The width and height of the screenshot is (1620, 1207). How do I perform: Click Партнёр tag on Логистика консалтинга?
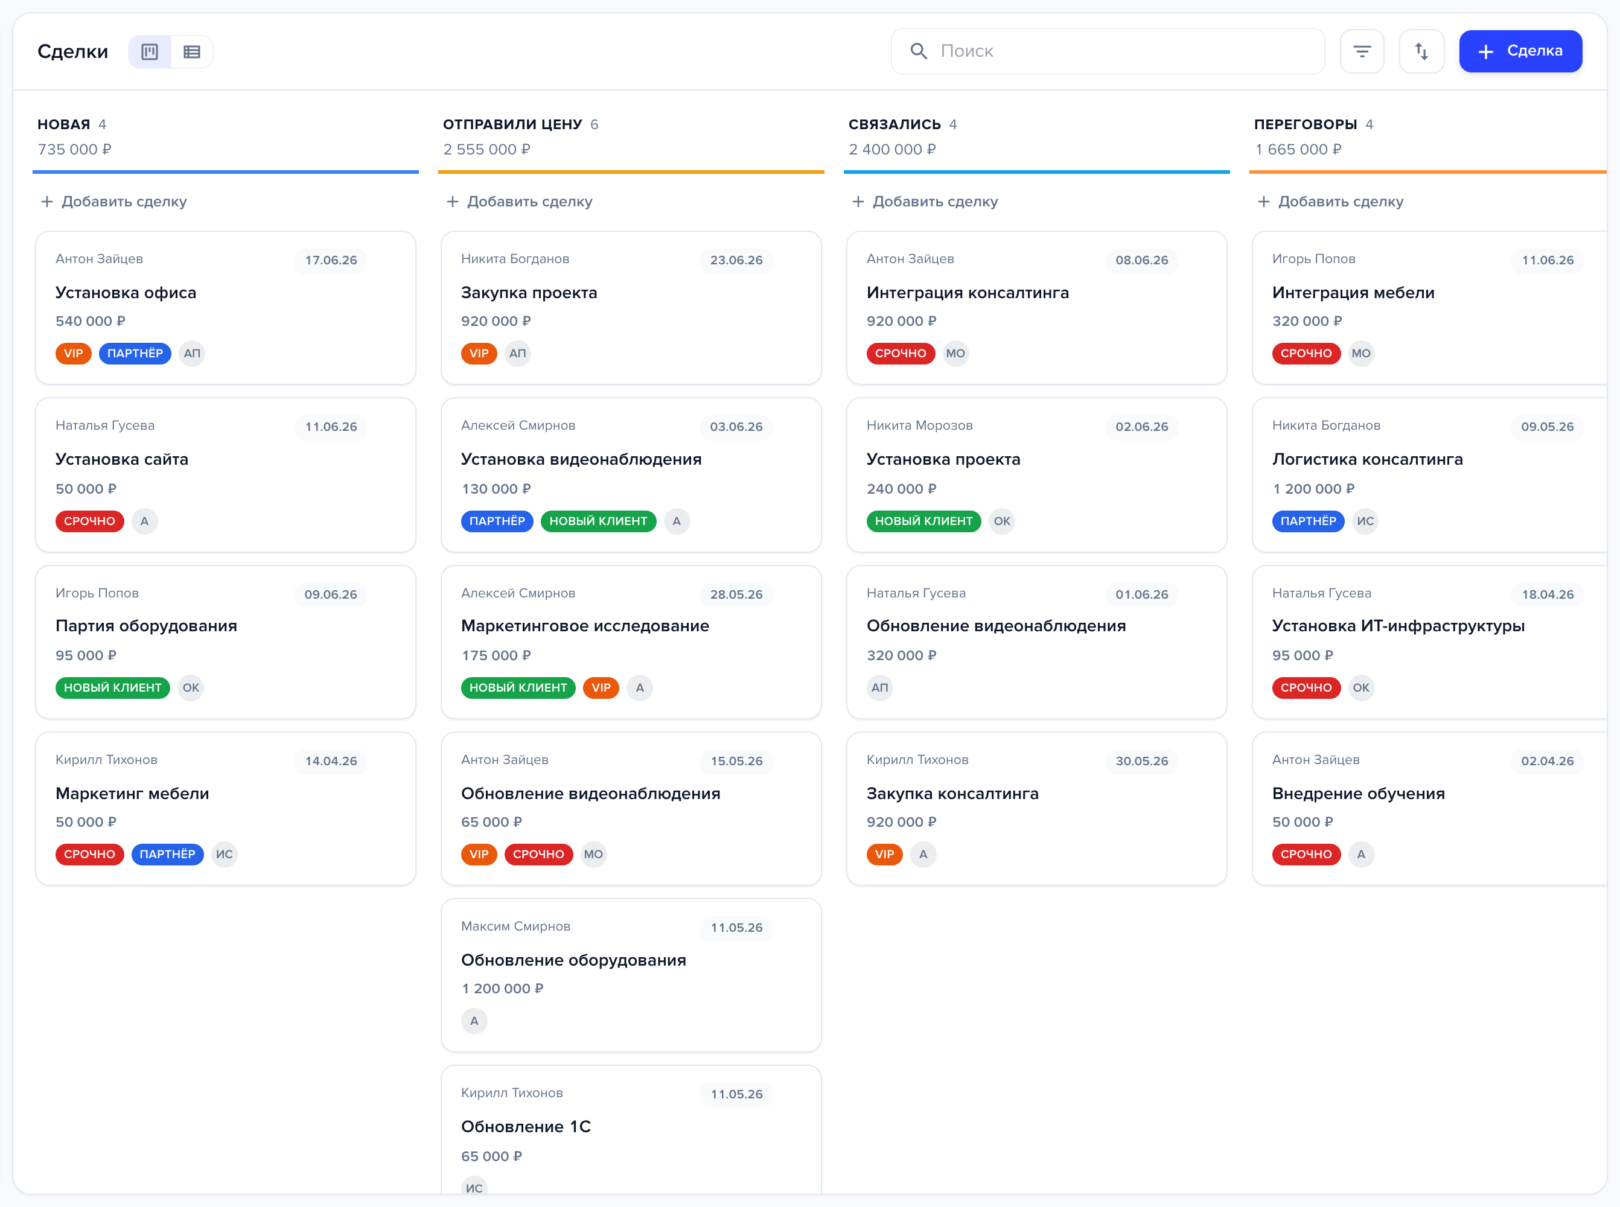(x=1308, y=521)
